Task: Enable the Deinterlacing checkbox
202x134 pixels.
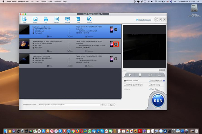Action: [x=150, y=85]
